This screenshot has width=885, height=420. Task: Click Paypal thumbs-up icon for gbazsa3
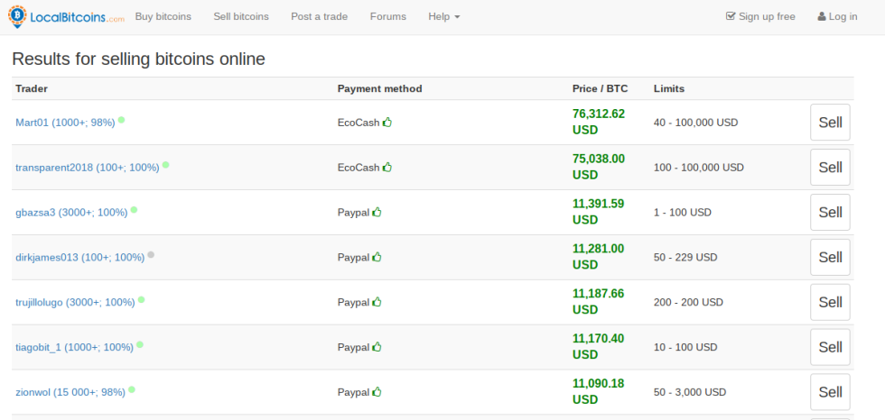click(x=377, y=212)
